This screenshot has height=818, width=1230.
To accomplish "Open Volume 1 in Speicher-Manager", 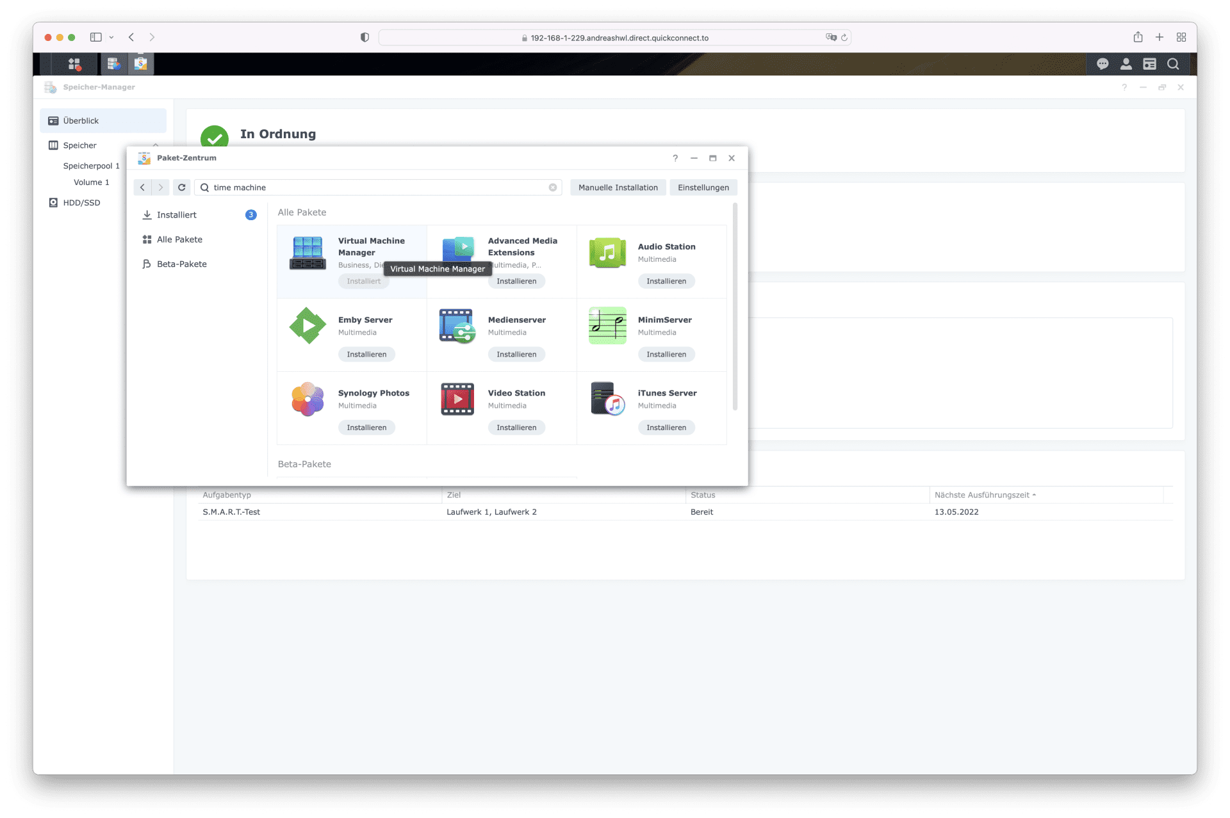I will click(x=91, y=182).
